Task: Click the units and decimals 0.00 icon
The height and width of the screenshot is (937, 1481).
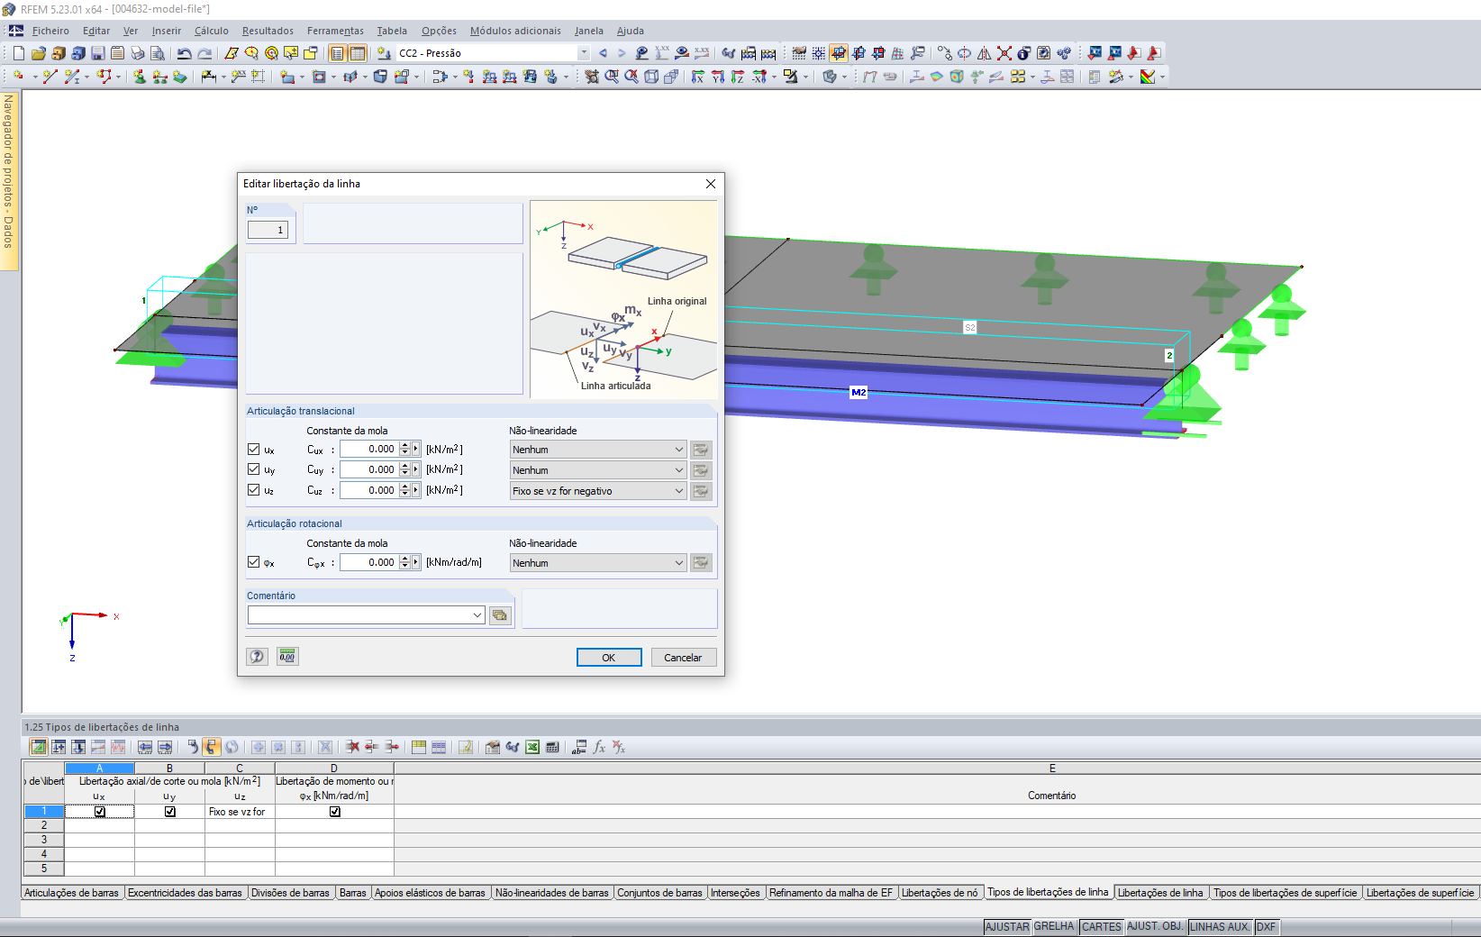Action: 287,657
